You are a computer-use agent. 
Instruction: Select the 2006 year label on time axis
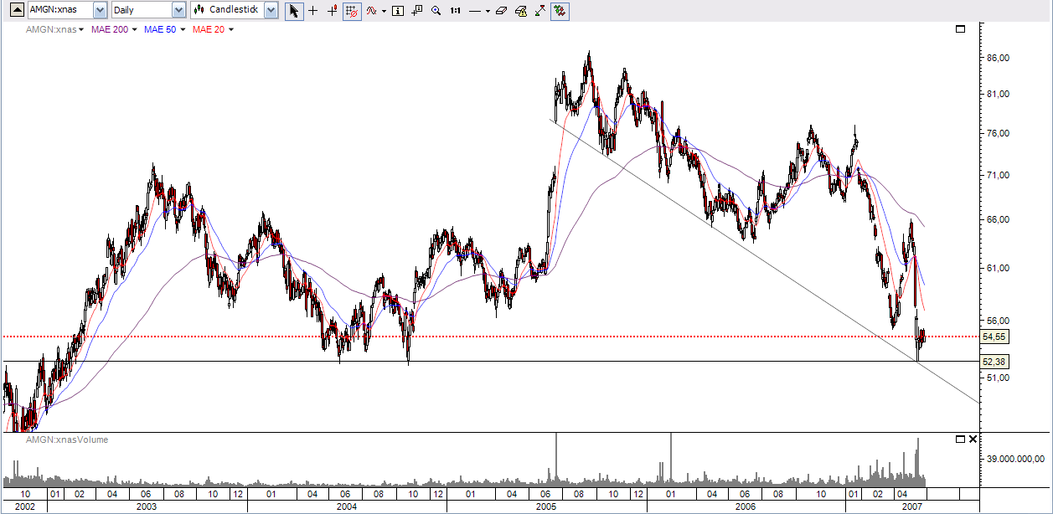click(x=746, y=506)
